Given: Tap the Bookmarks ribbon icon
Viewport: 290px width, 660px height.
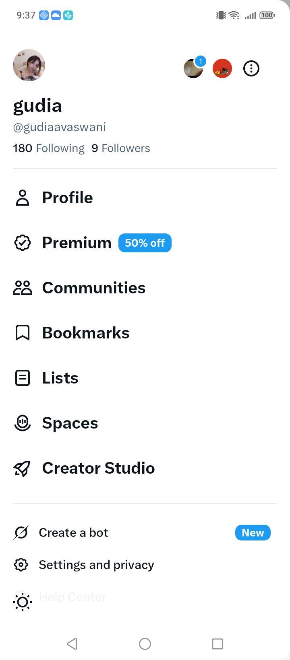Looking at the screenshot, I should click(23, 333).
